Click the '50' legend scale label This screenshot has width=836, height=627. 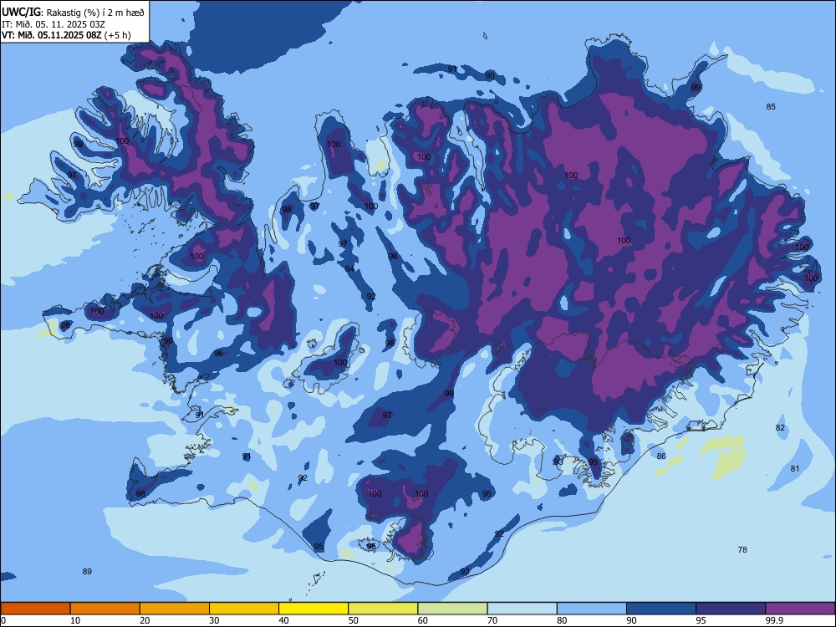(354, 620)
